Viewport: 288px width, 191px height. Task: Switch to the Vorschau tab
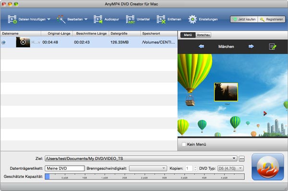pos(203,35)
